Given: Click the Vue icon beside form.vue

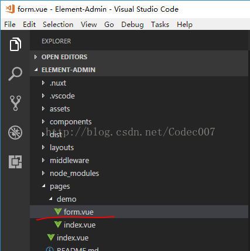Looking at the screenshot, I should click(58, 212).
